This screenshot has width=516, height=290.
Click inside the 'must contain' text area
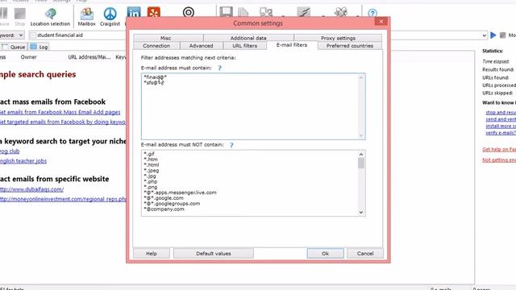tap(253, 106)
